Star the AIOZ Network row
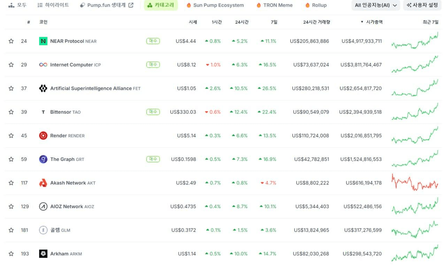446x265 pixels. tap(11, 206)
